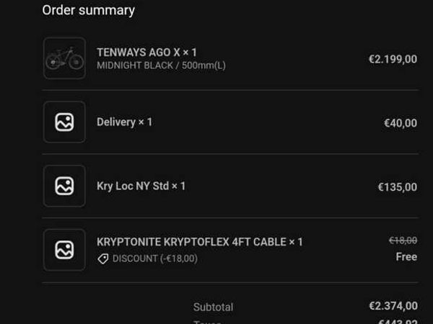The height and width of the screenshot is (324, 433).
Task: Click the Order summary heading
Action: [x=88, y=10]
